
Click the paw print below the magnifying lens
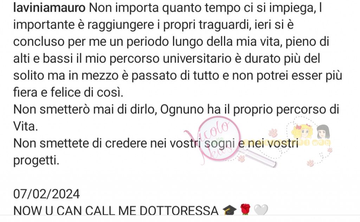tap(241, 159)
